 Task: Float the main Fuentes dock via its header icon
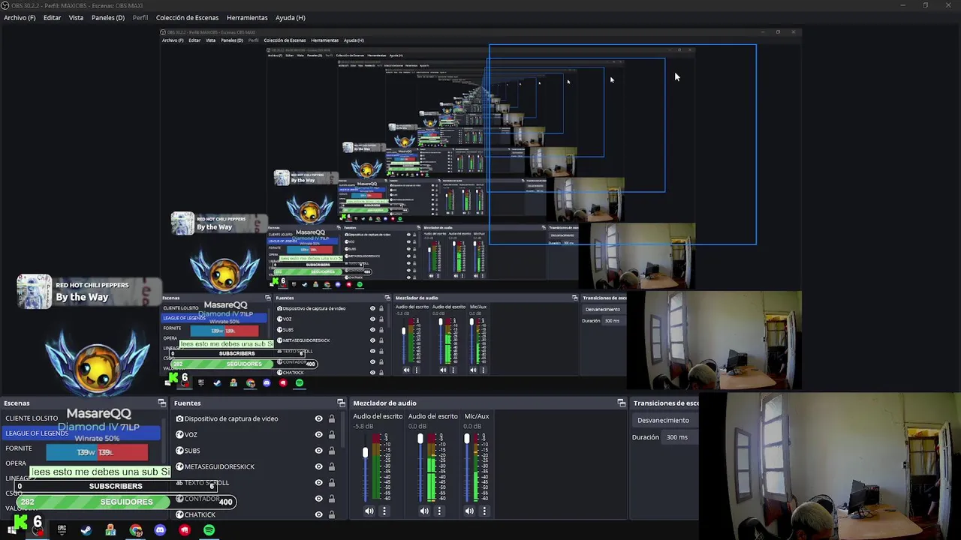(341, 403)
